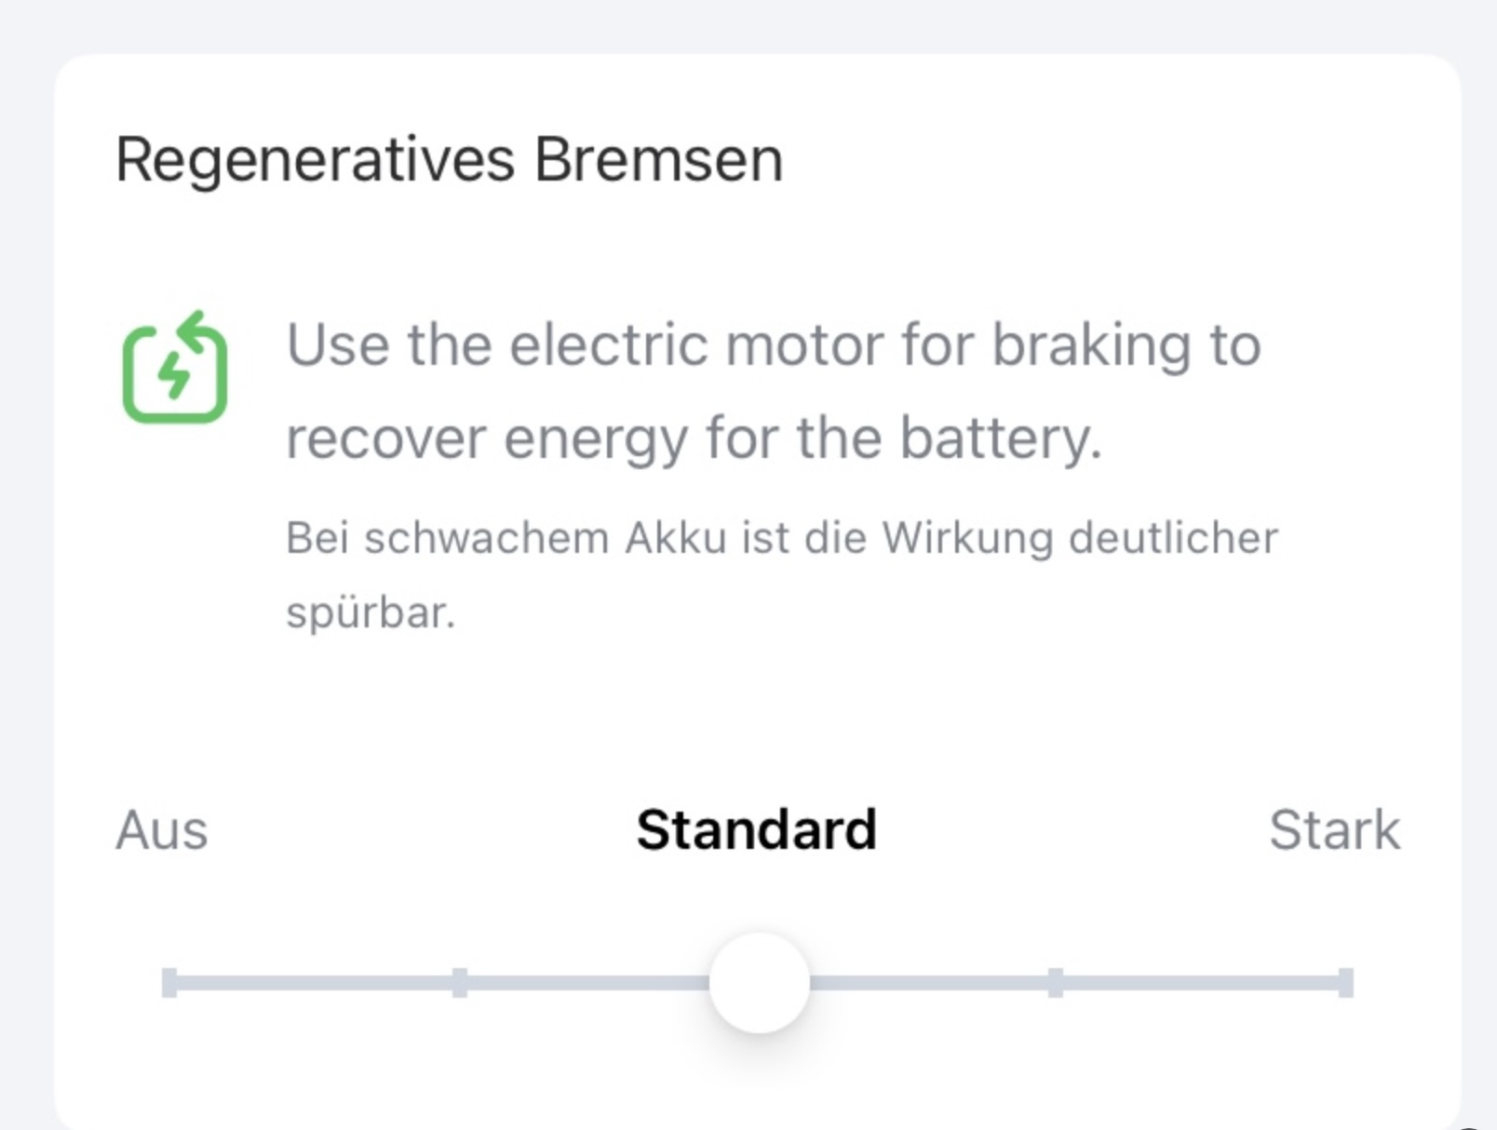Pick the "Stark" braking level label
The height and width of the screenshot is (1130, 1497).
pyautogui.click(x=1334, y=829)
